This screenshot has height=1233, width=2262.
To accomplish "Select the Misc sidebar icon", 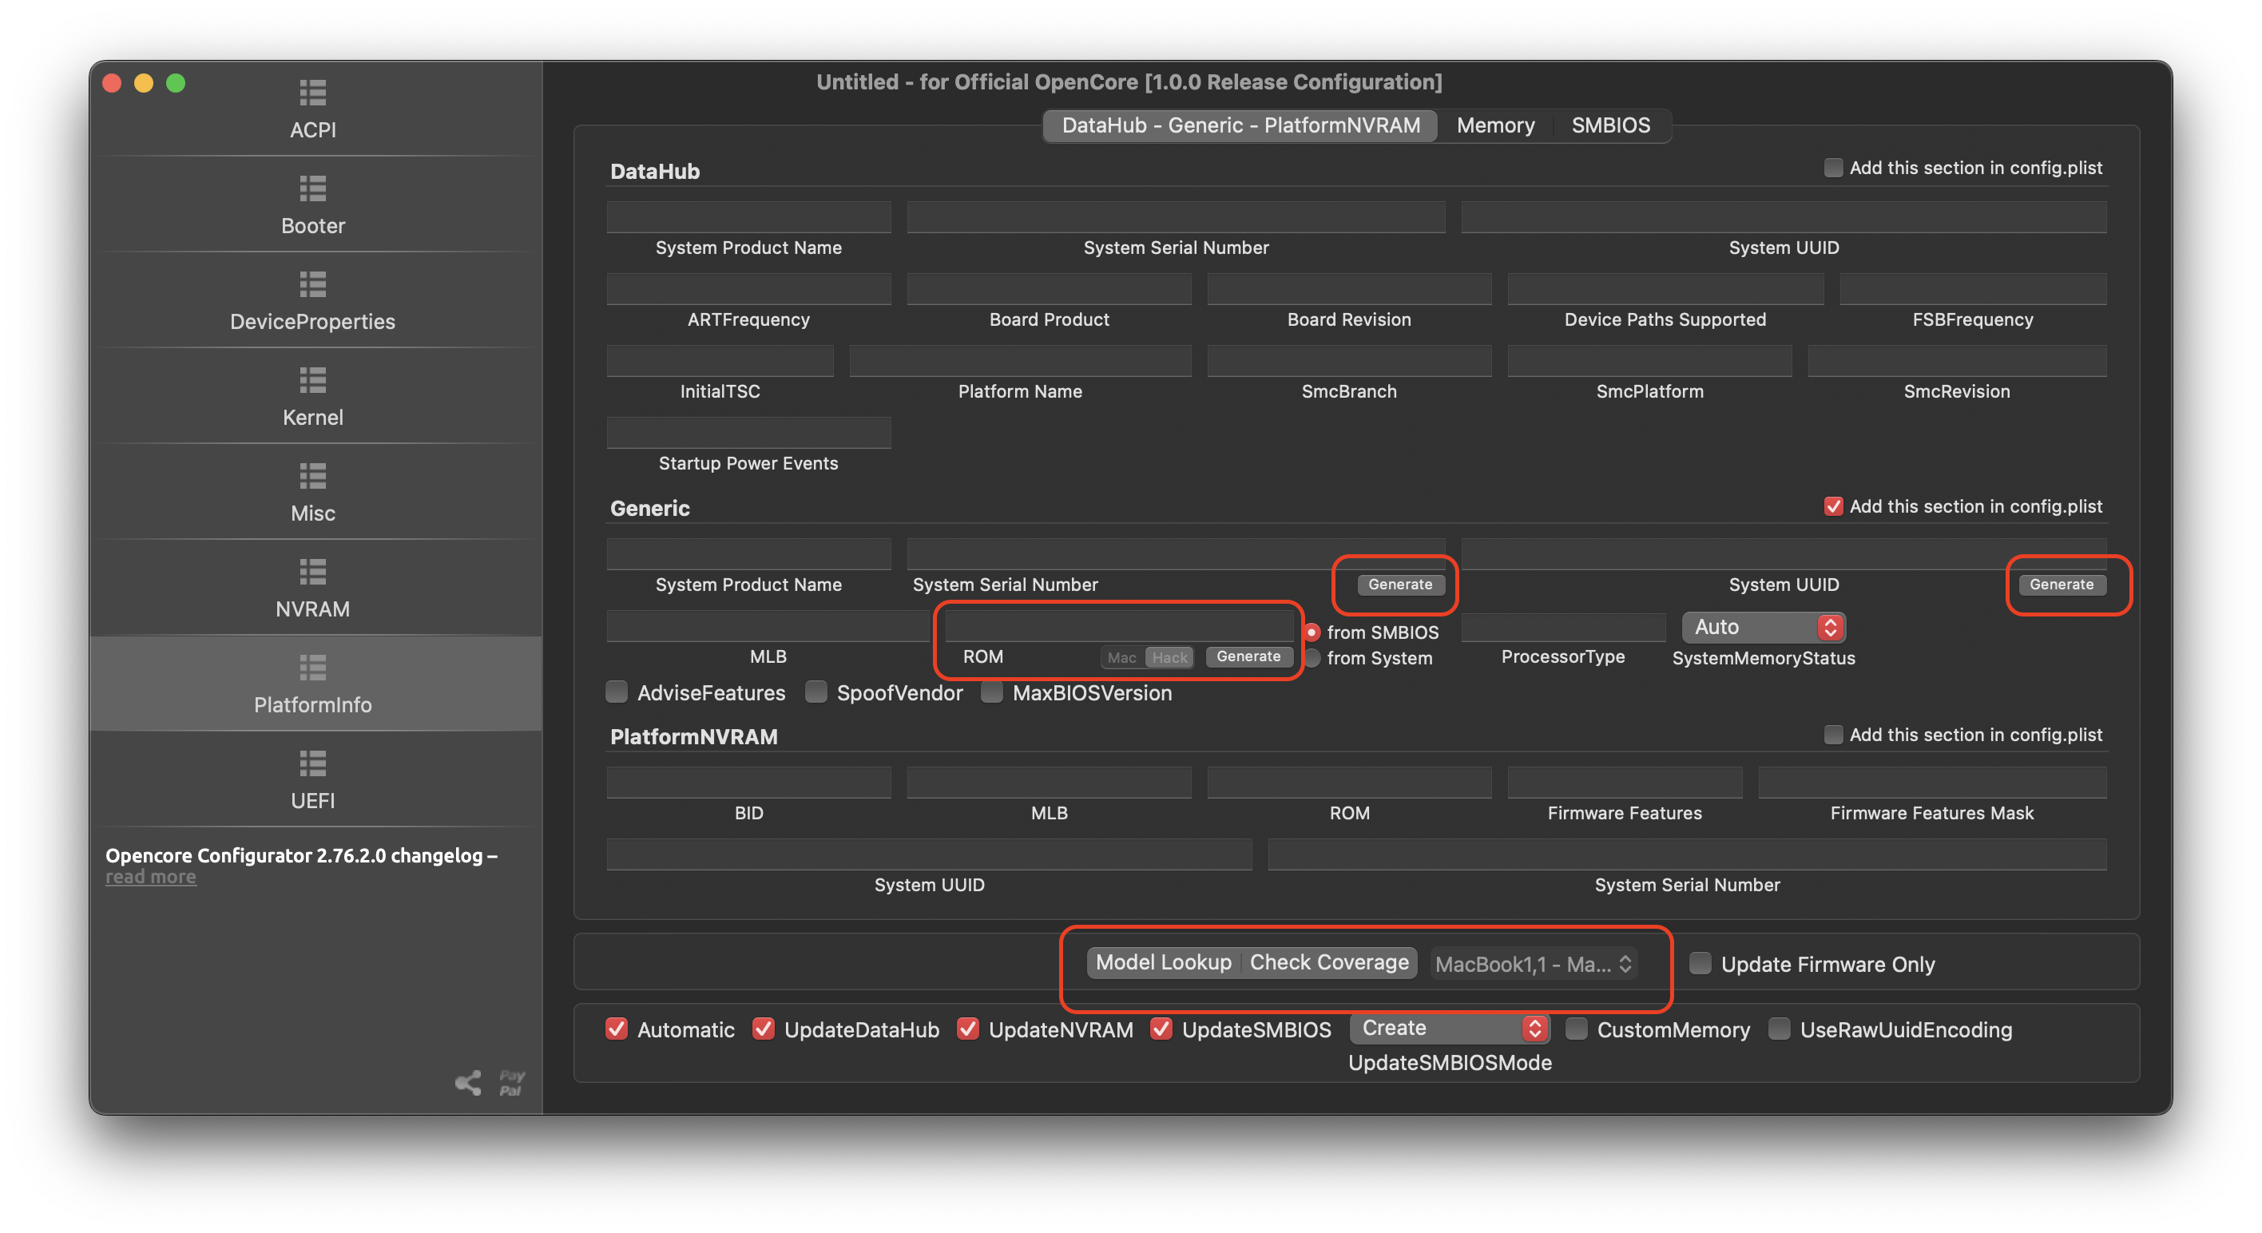I will tap(312, 475).
